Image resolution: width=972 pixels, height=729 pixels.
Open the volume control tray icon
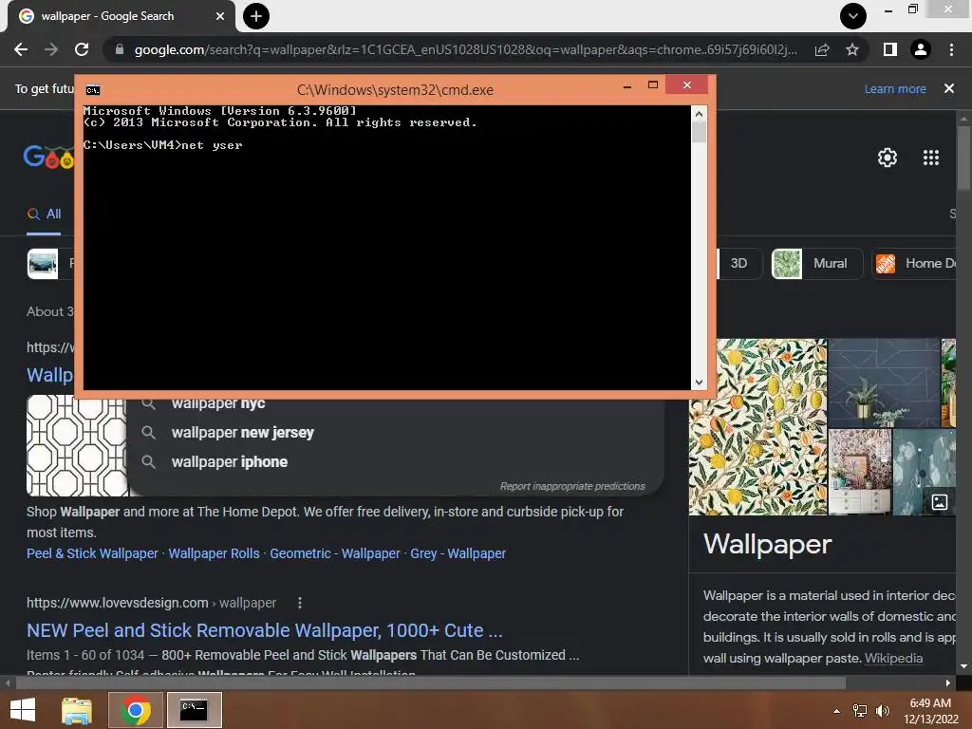pyautogui.click(x=882, y=711)
